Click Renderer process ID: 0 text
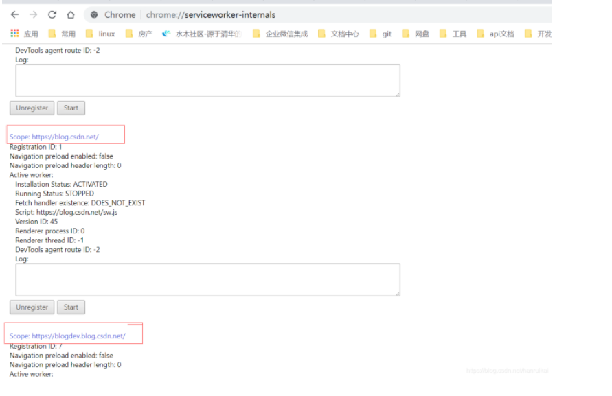Viewport: 612px width, 396px height. click(50, 231)
